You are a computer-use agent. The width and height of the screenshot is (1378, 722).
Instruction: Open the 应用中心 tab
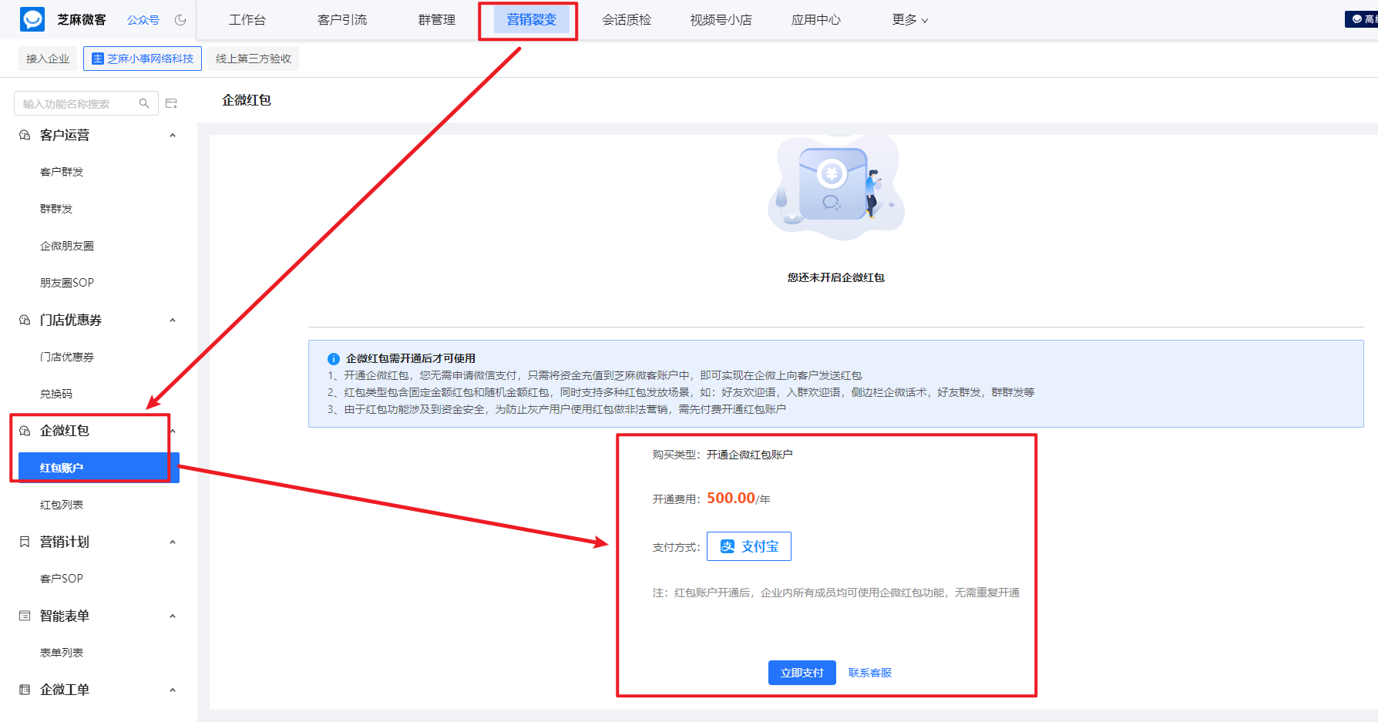tap(816, 20)
